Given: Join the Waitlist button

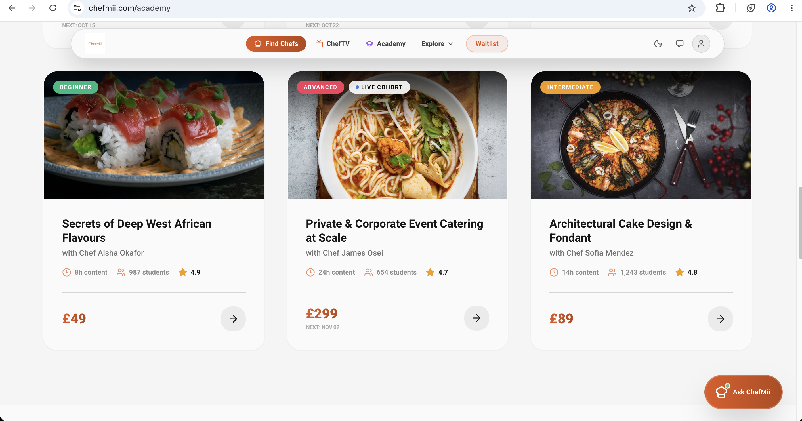Looking at the screenshot, I should 487,44.
